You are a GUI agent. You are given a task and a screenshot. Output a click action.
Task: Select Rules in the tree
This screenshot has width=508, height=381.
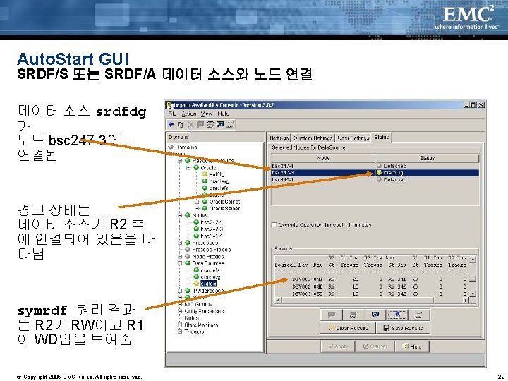[x=191, y=317]
